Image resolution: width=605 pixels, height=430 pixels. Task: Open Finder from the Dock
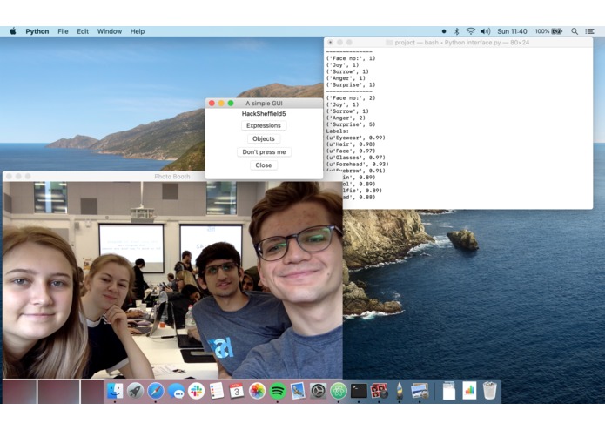click(115, 391)
